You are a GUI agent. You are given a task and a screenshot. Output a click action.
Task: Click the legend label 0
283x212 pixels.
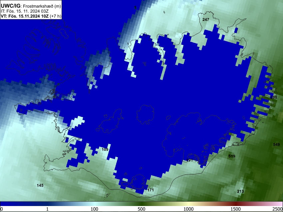click(2, 209)
